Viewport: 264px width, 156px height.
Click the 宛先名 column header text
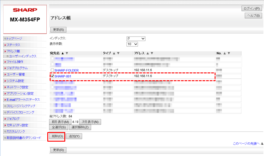(x=55, y=53)
